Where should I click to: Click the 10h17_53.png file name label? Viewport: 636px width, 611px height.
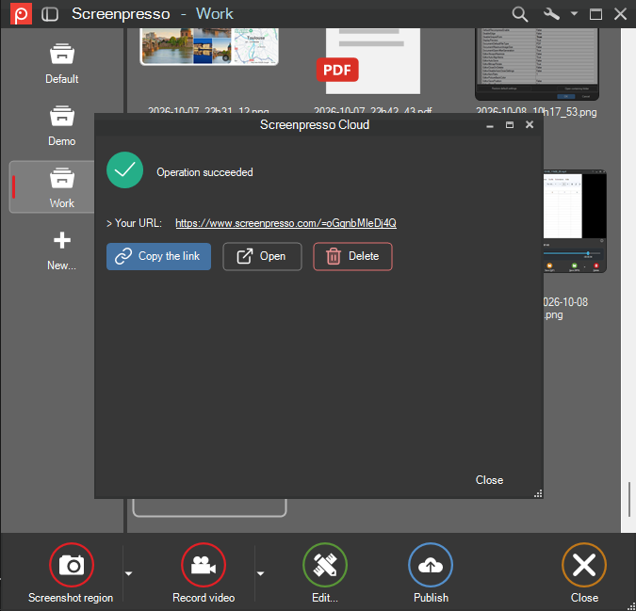tap(536, 112)
